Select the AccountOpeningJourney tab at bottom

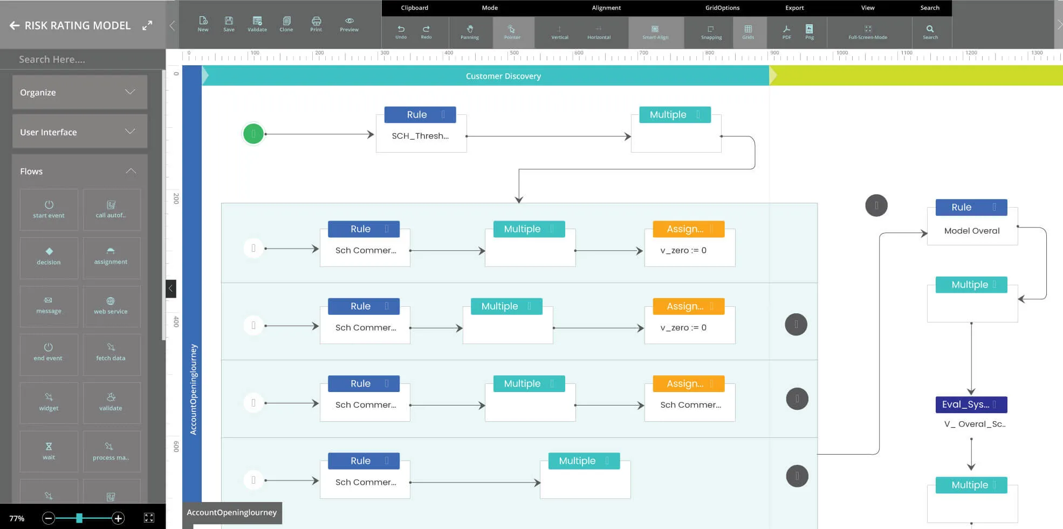coord(231,512)
